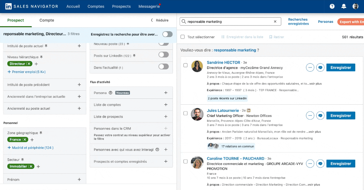This screenshot has width=364, height=190.
Task: Open more options for Caroline TOURNE - PAUCHARD
Action: [310, 163]
